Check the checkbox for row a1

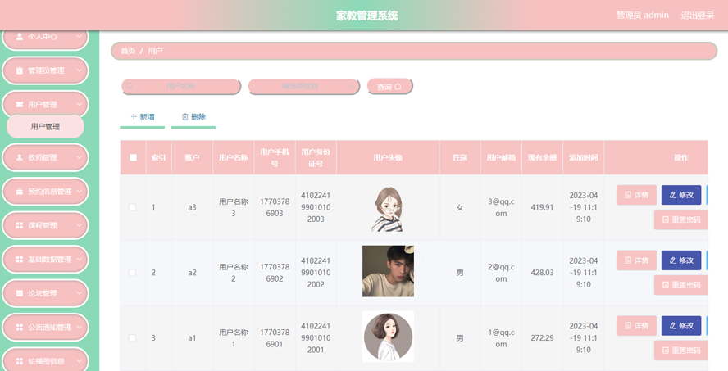132,338
